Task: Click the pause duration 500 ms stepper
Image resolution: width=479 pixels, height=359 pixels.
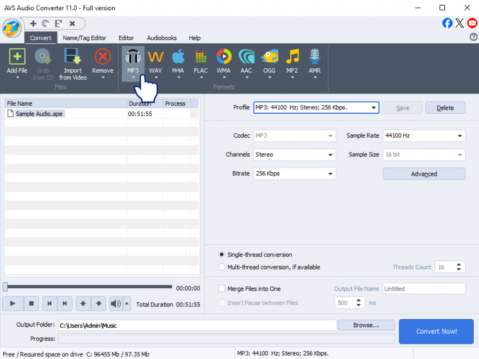Action: 359,303
